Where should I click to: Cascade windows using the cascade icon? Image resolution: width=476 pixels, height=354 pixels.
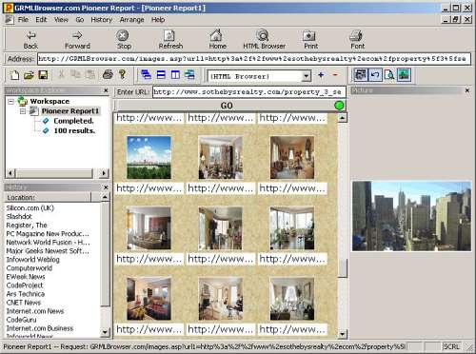pyautogui.click(x=146, y=75)
